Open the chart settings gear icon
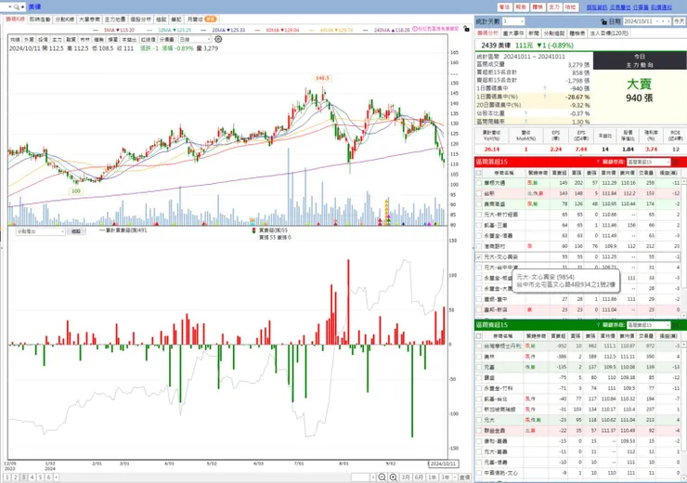The width and height of the screenshot is (687, 483). (x=218, y=39)
